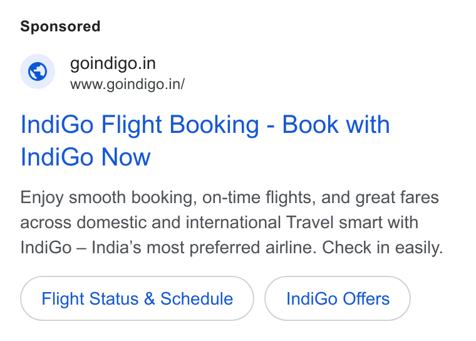Click 'Book with' in the ad title
Viewport: 476px width, 341px height.
(x=336, y=124)
